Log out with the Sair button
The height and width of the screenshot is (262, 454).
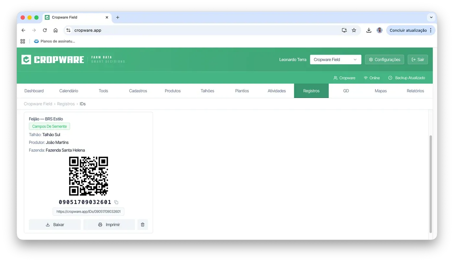pos(418,59)
